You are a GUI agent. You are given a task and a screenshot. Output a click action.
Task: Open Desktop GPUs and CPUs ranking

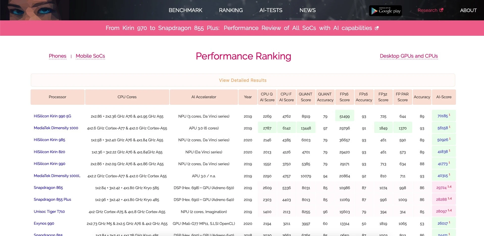[x=409, y=56]
